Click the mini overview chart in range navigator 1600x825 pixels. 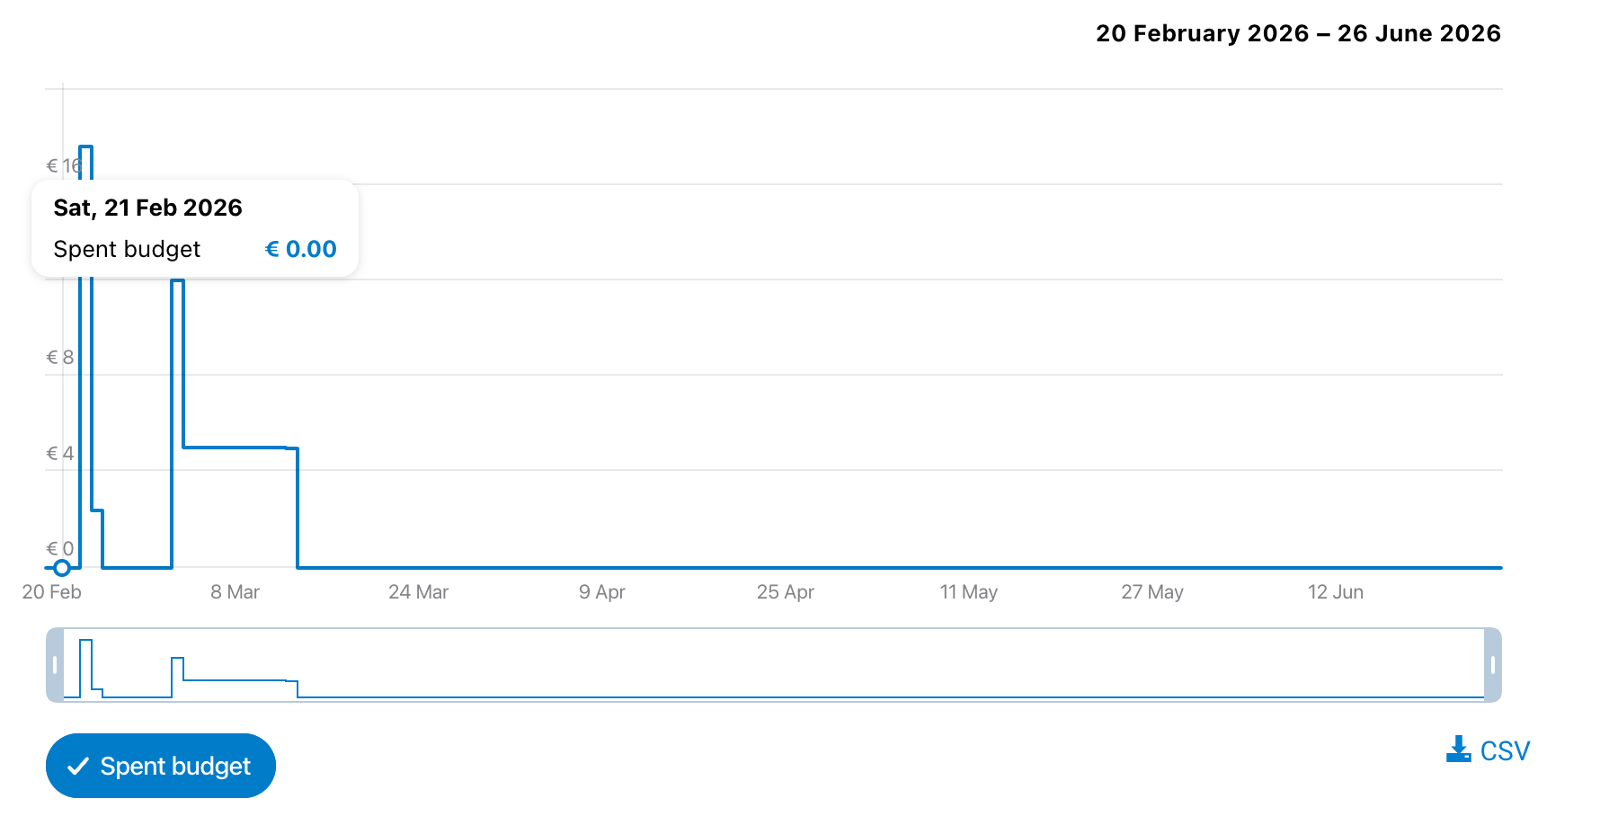[774, 665]
